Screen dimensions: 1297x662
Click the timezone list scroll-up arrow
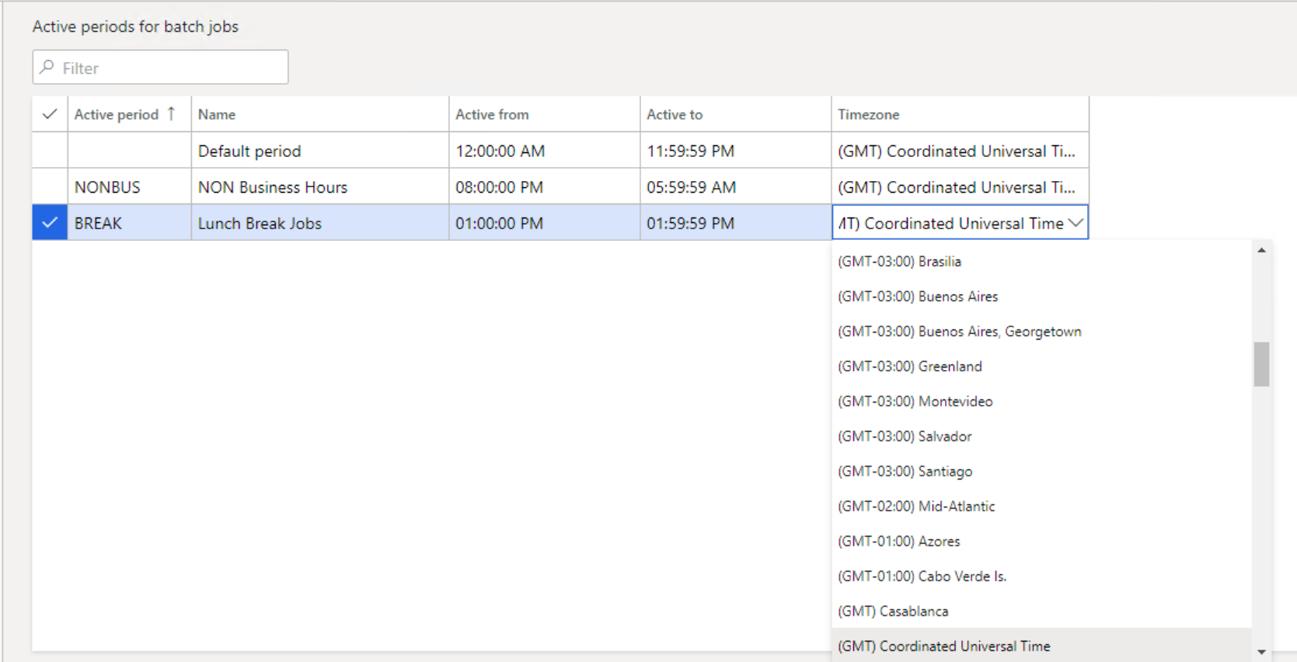[1261, 250]
